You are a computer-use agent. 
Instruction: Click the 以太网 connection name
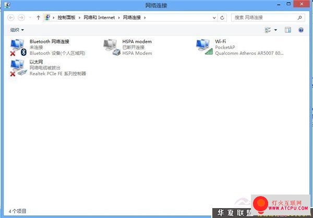(x=36, y=62)
